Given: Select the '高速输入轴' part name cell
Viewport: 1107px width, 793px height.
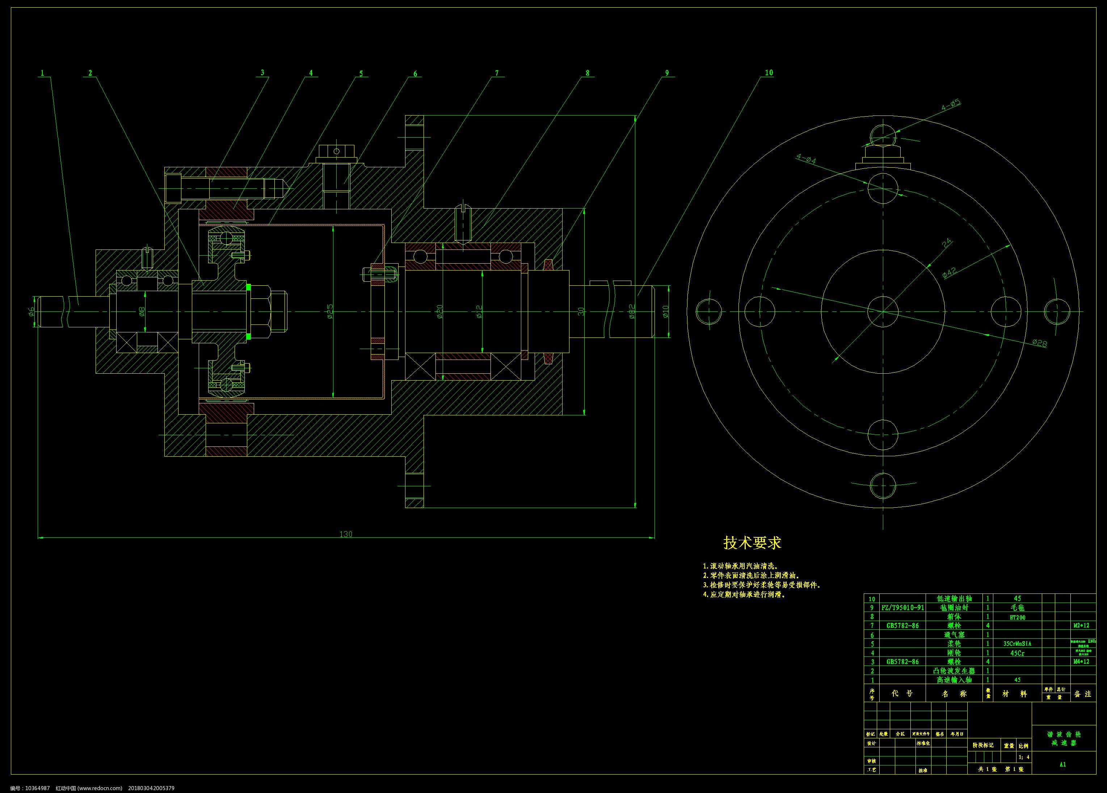Looking at the screenshot, I should point(954,680).
